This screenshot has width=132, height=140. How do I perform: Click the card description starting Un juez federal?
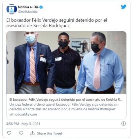[64, 107]
